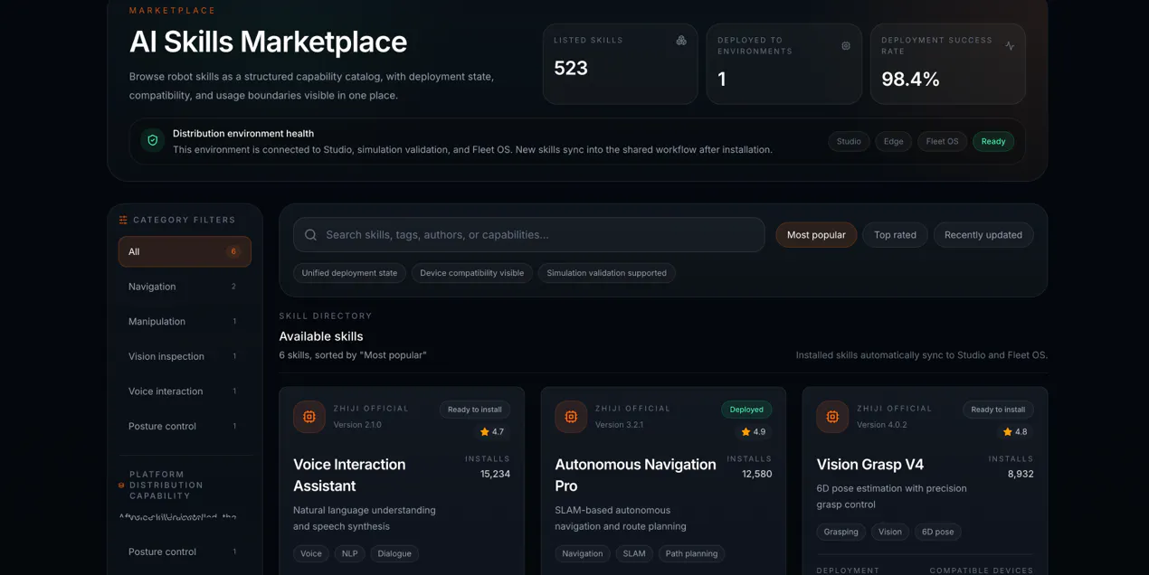Select the All category filter

click(185, 251)
